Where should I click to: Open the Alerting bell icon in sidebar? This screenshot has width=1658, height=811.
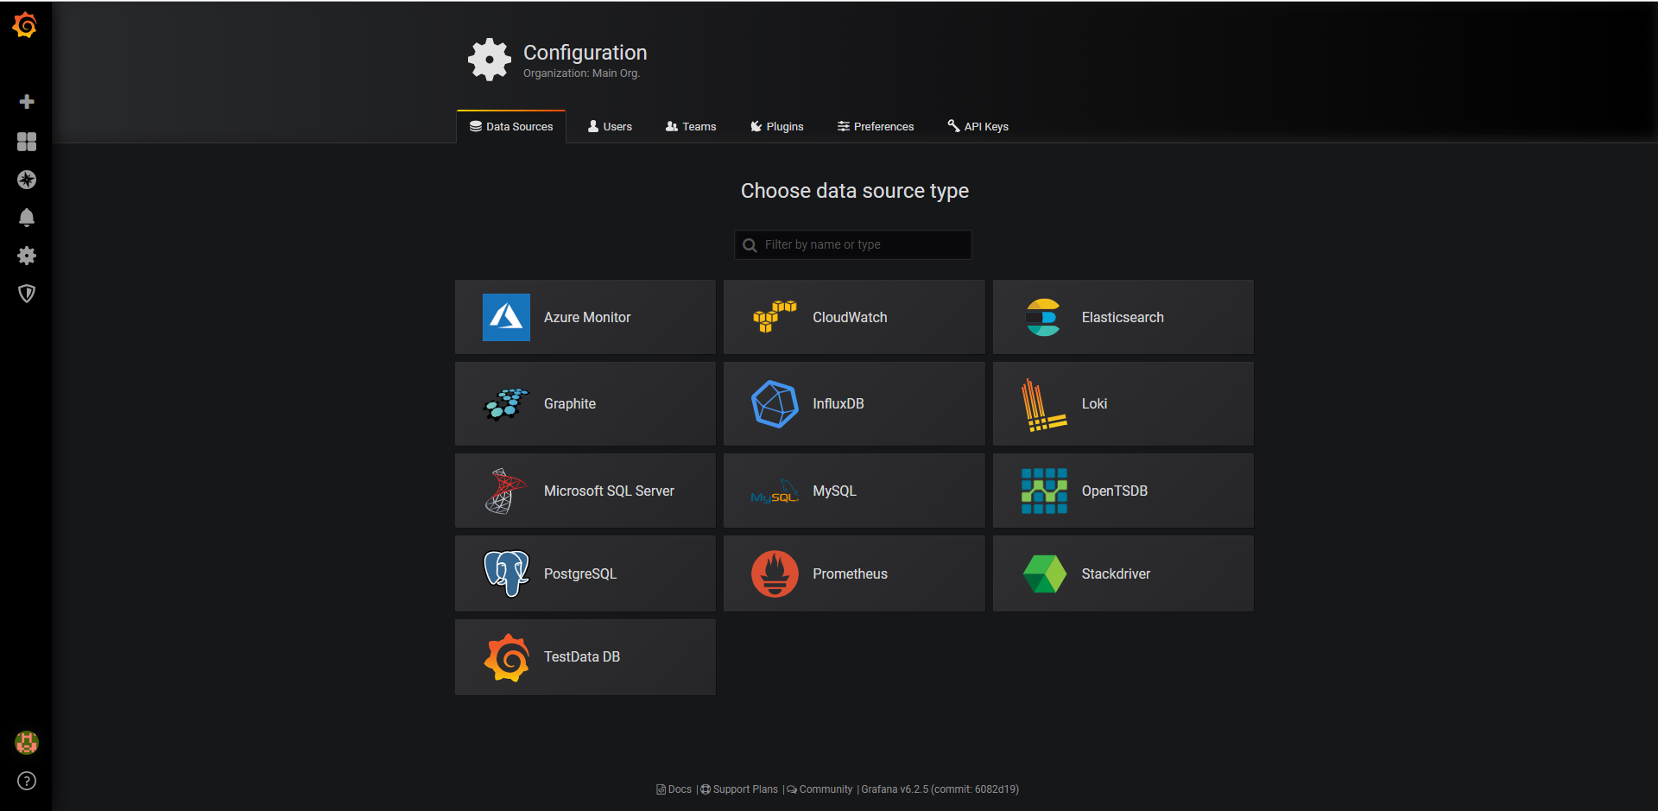tap(27, 218)
